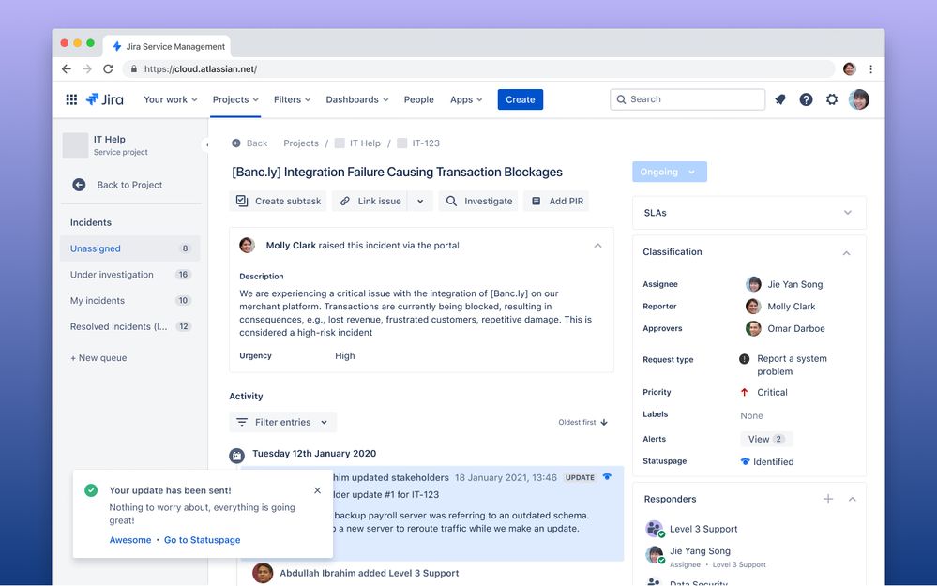The height and width of the screenshot is (586, 937).
Task: Click the Back arrow in breadcrumb
Action: 236,143
